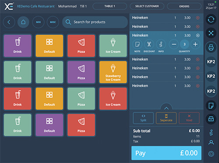Remove the second Heineken order line
This screenshot has height=163, width=219.
click(198, 27)
